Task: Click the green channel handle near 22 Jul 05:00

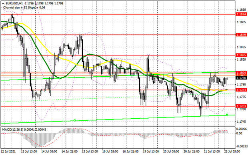Action: 227,115
